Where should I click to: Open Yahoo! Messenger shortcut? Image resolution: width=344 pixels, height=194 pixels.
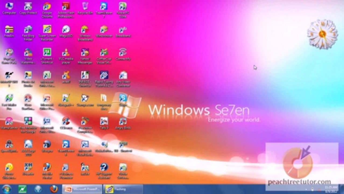[x=85, y=56]
